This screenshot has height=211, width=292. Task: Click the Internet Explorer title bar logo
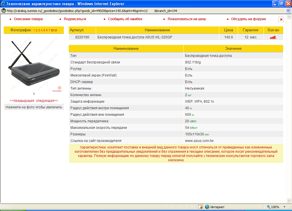3,4
